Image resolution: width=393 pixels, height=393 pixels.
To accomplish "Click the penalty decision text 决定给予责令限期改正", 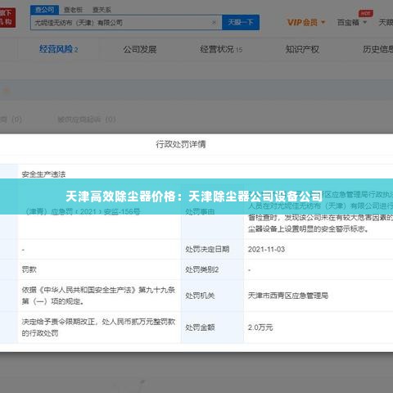I will (58, 322).
